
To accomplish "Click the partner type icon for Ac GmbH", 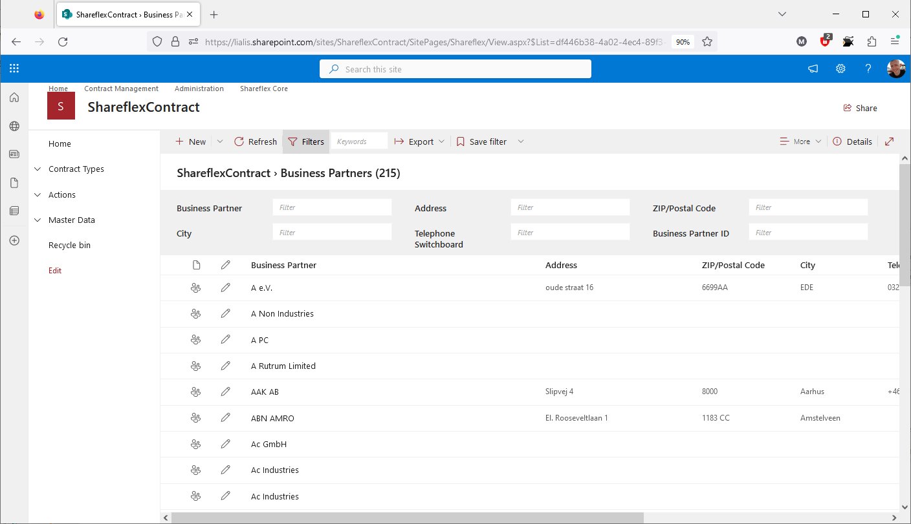I will pyautogui.click(x=195, y=444).
